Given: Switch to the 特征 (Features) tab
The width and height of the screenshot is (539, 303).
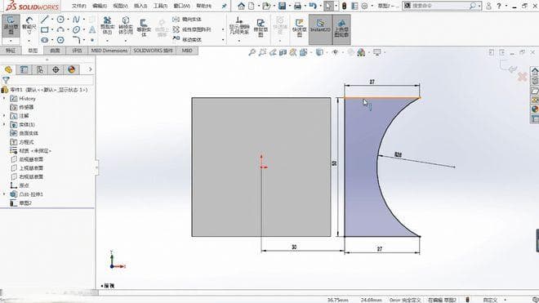Looking at the screenshot, I should pyautogui.click(x=11, y=51).
